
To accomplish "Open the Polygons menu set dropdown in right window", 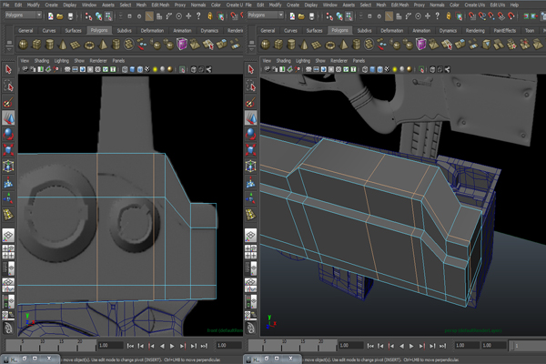I will click(x=266, y=15).
